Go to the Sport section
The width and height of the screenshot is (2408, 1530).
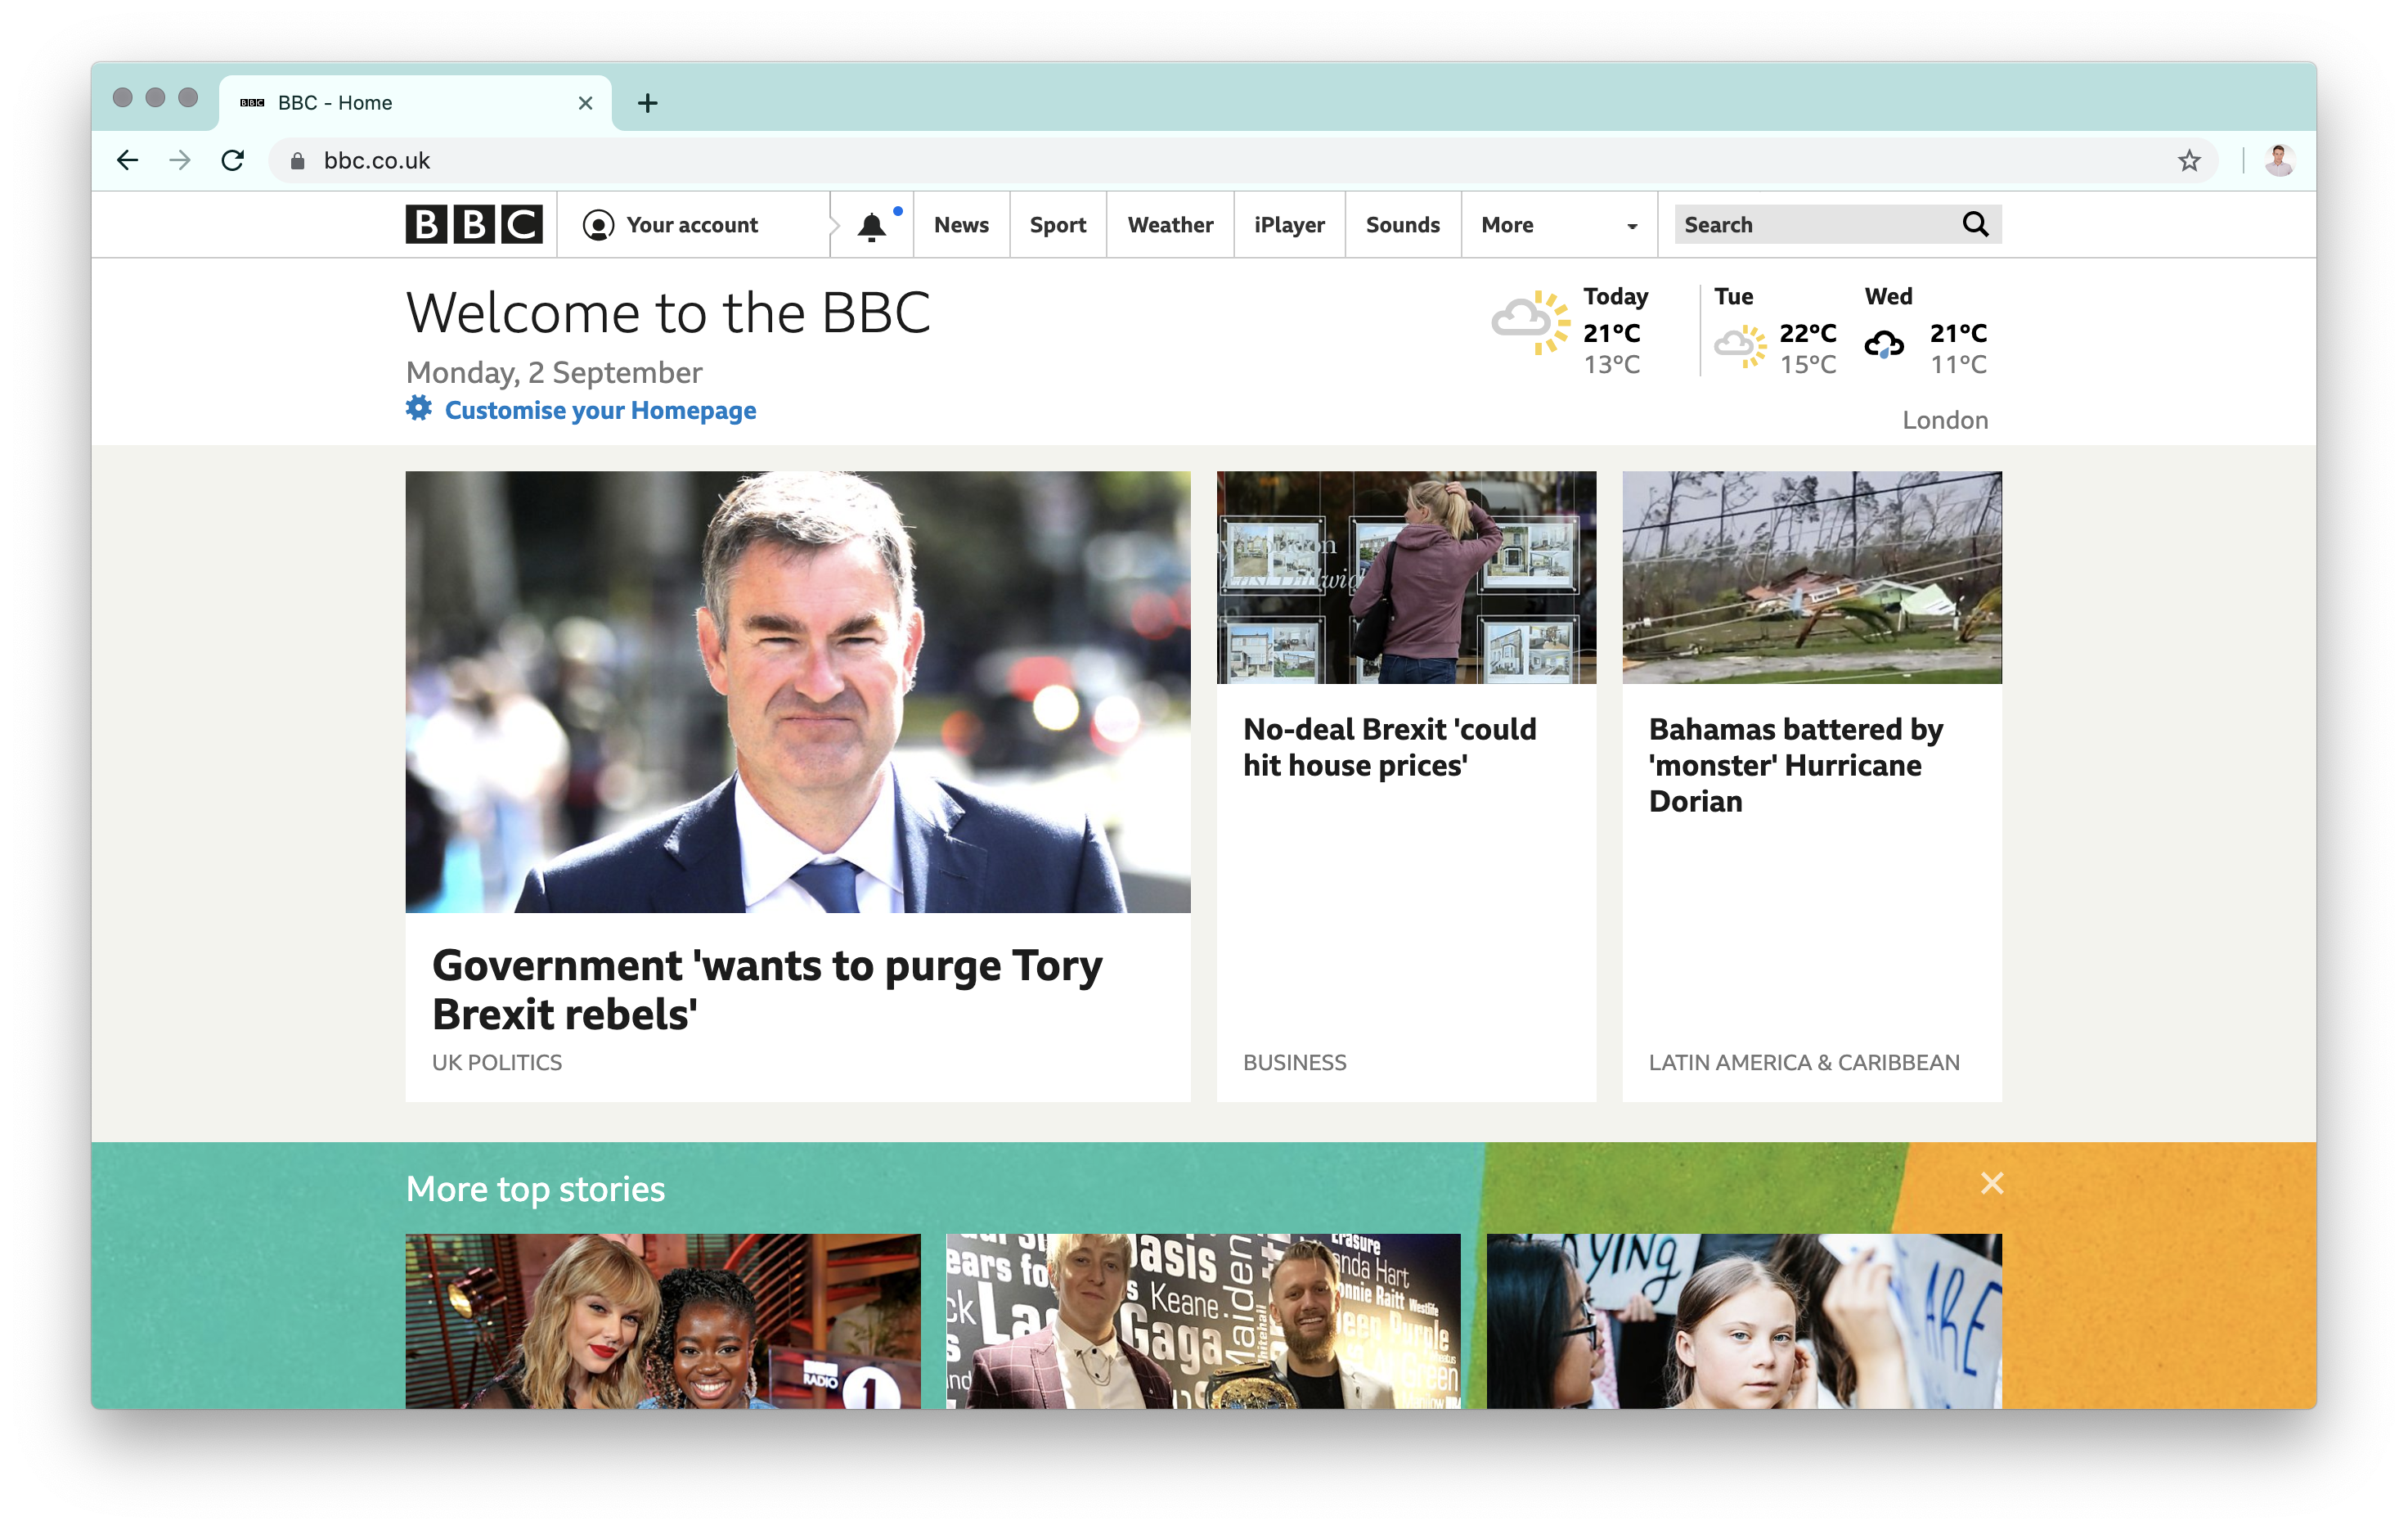pos(1058,225)
